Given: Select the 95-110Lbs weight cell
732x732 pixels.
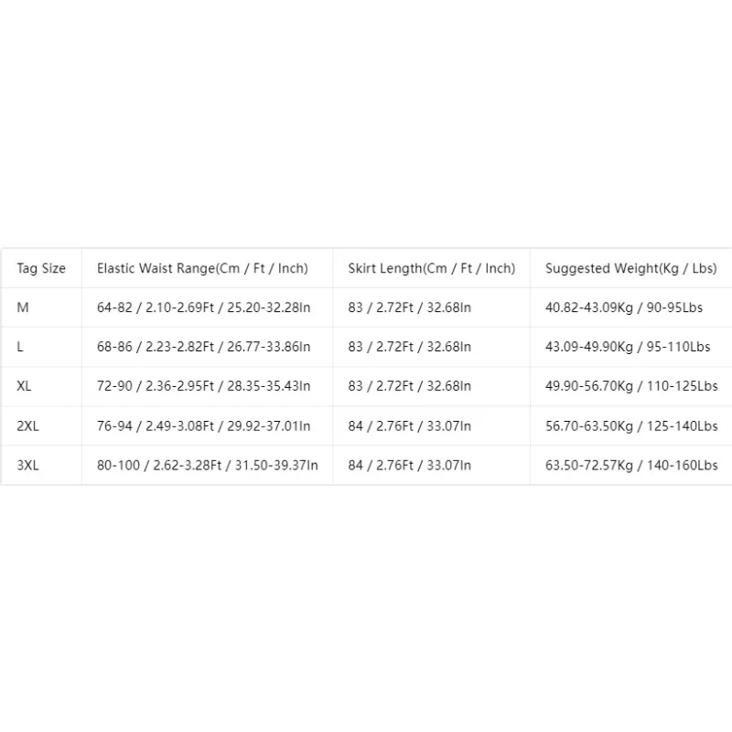Looking at the screenshot, I should (631, 347).
